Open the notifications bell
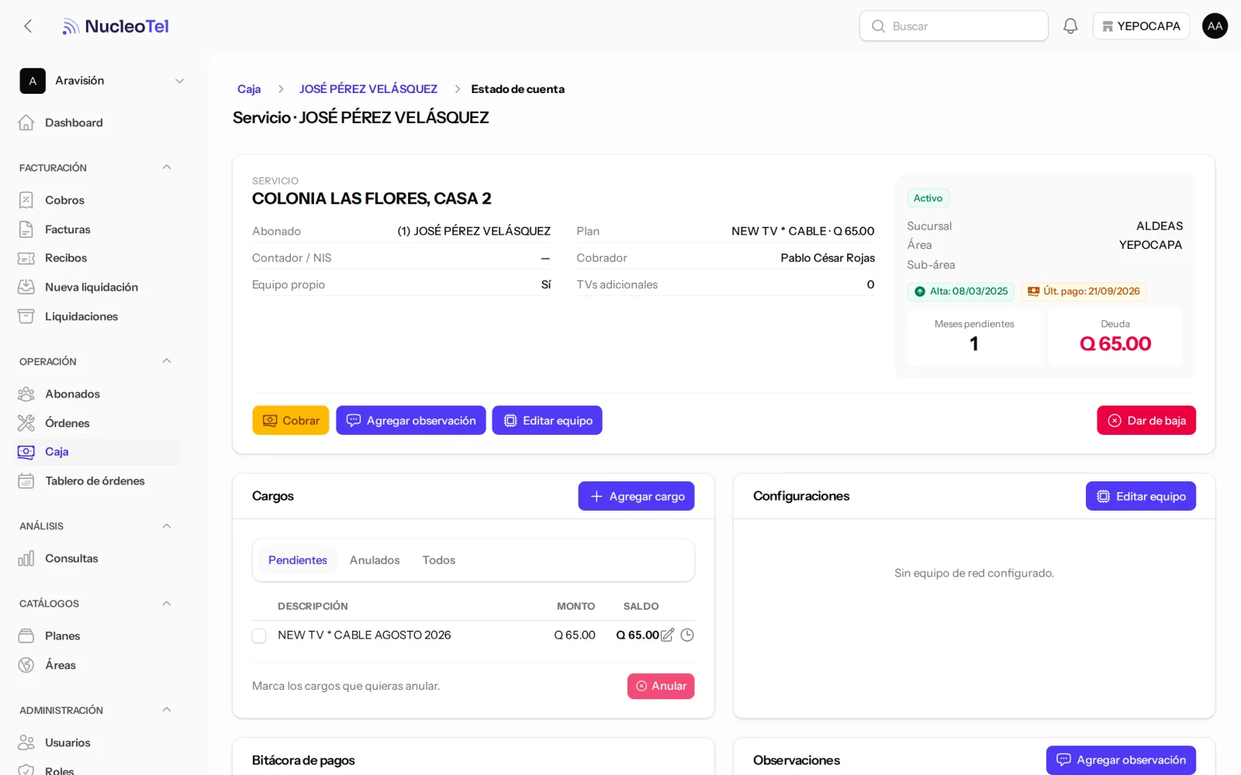 pos(1070,26)
